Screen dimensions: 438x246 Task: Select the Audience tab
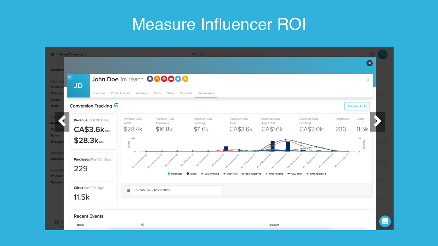pos(142,93)
